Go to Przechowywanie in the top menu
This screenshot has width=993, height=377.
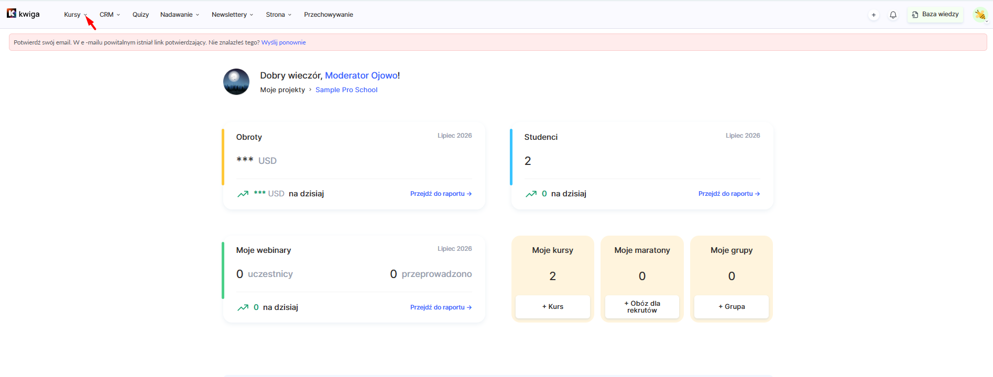pyautogui.click(x=329, y=15)
